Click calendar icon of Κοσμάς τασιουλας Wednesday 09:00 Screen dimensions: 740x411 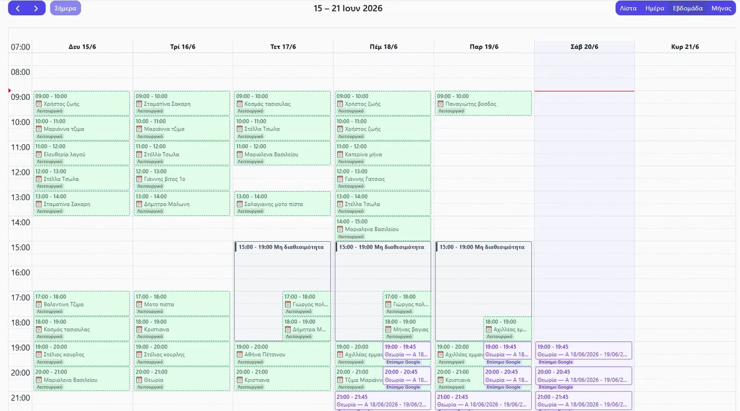(240, 104)
